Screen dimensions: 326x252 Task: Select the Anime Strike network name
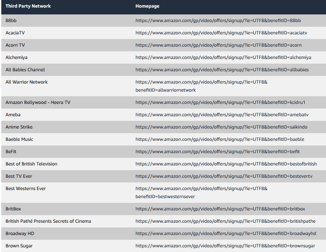(19, 127)
